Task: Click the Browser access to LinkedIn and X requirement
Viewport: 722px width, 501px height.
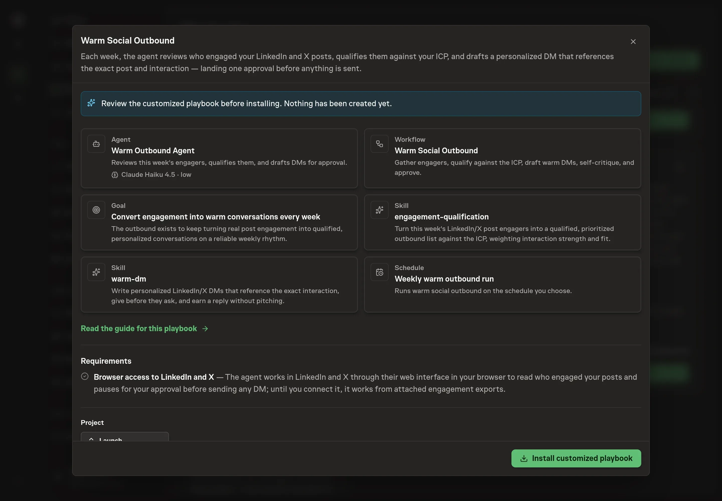Action: click(154, 377)
